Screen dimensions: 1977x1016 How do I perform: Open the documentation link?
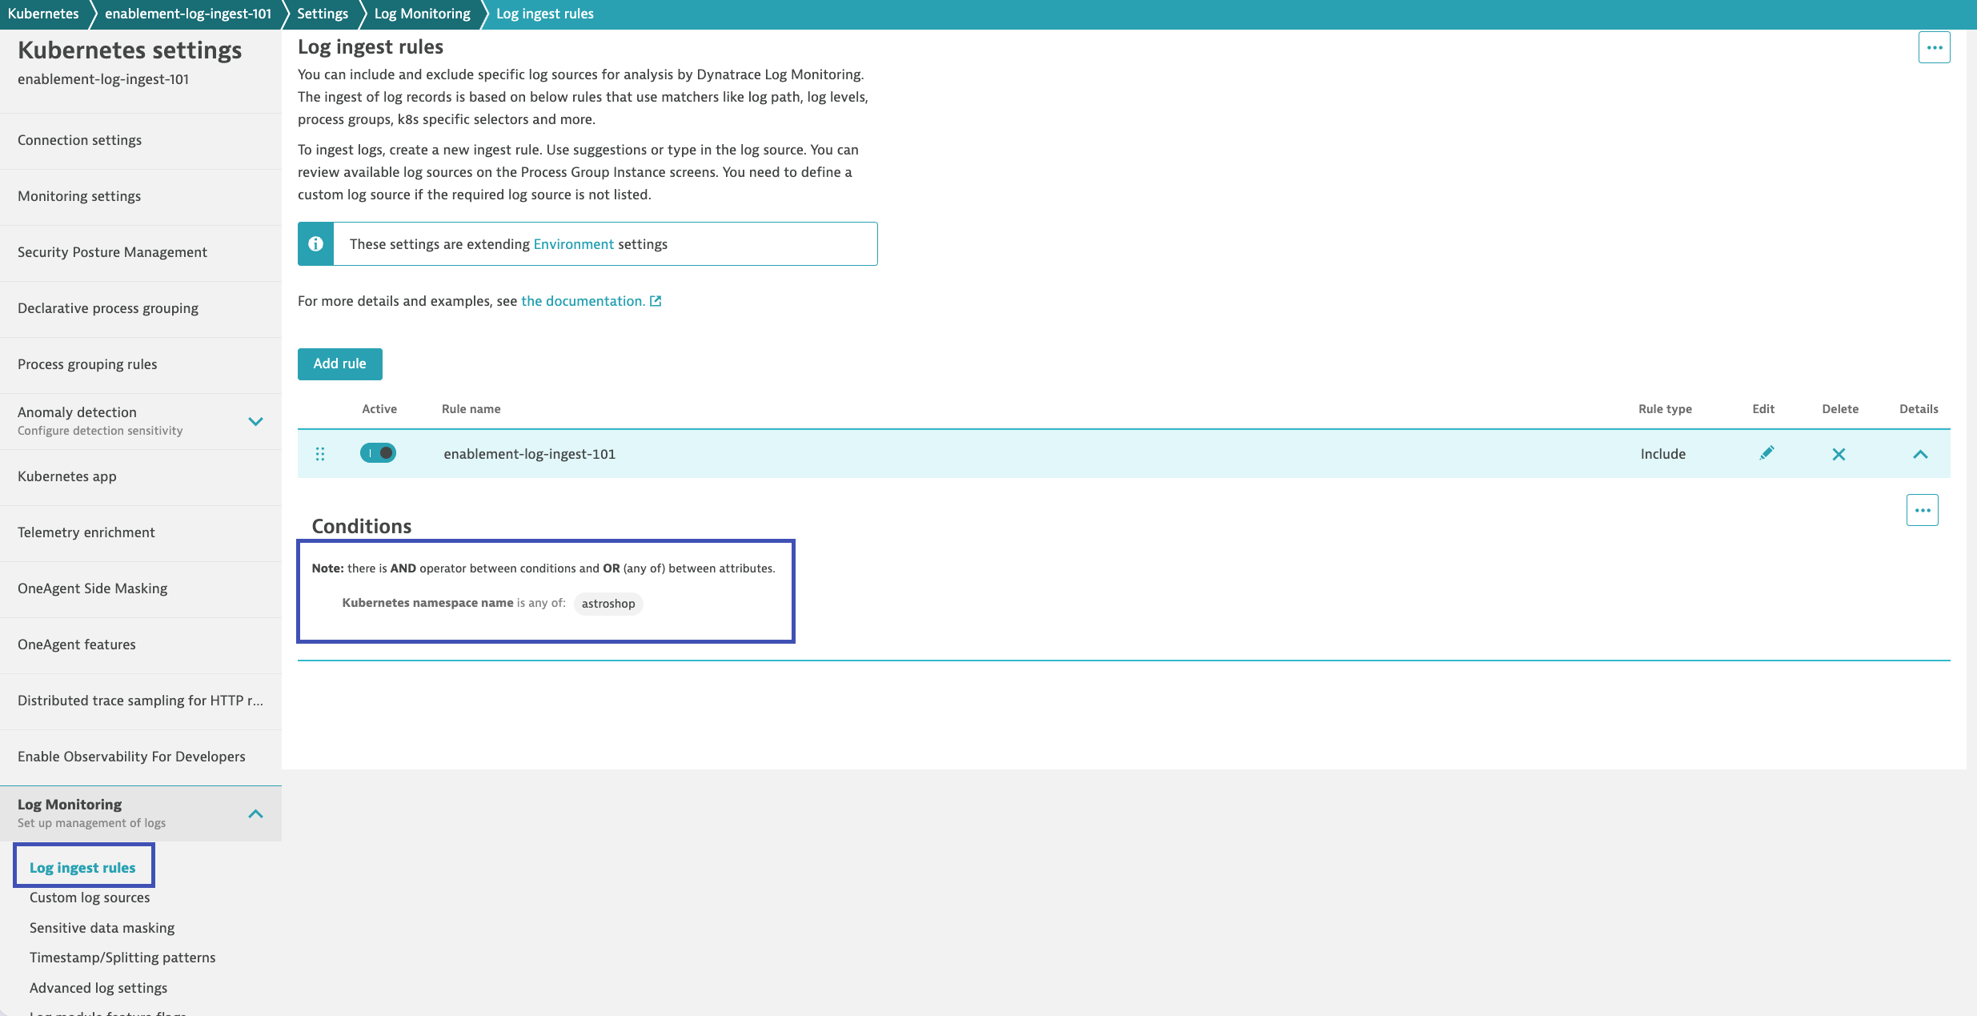coord(583,301)
